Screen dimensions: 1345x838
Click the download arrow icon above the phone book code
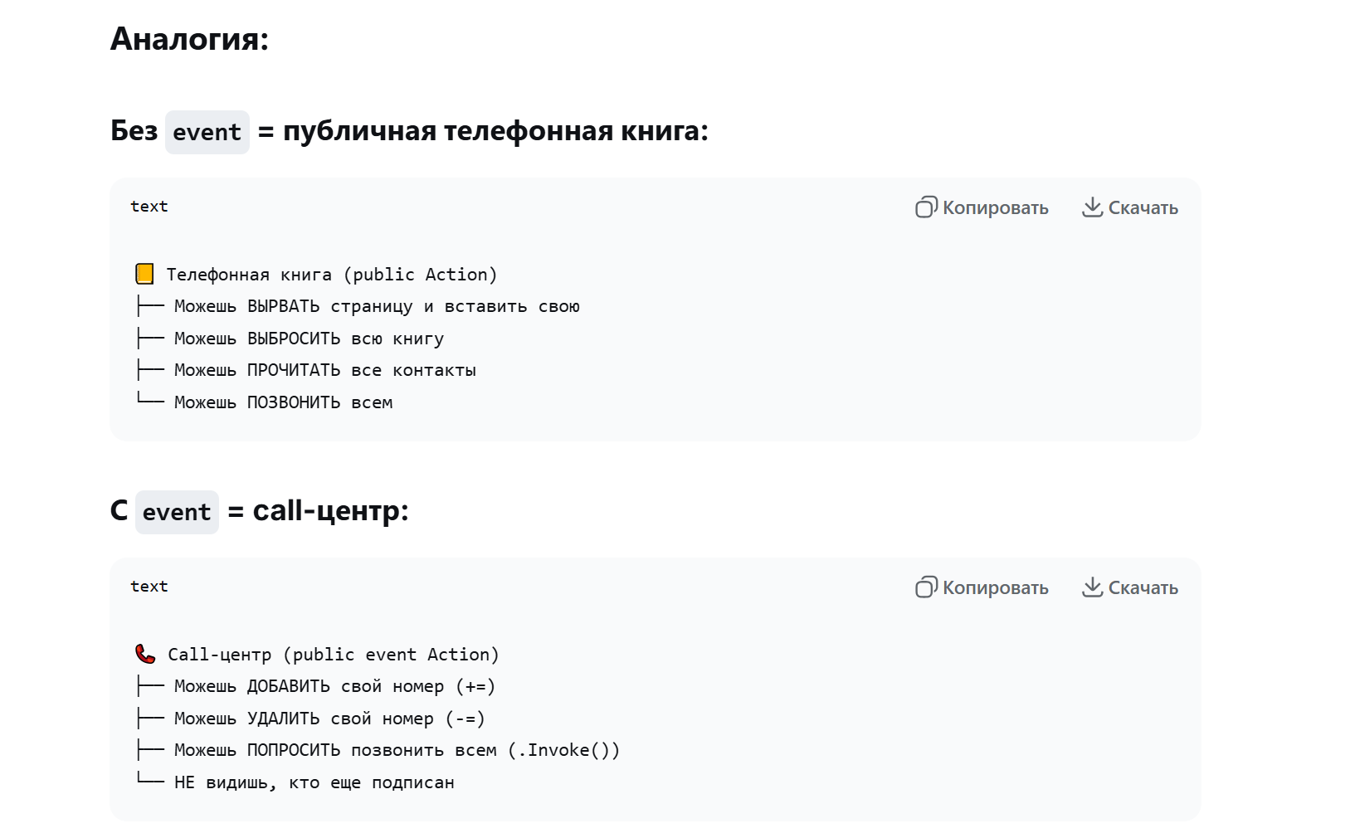click(x=1092, y=207)
